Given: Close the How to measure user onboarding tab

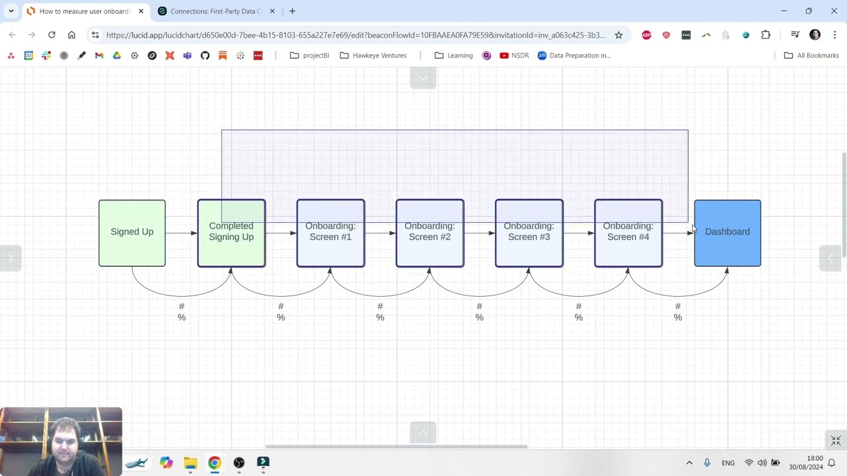Looking at the screenshot, I should click(141, 11).
